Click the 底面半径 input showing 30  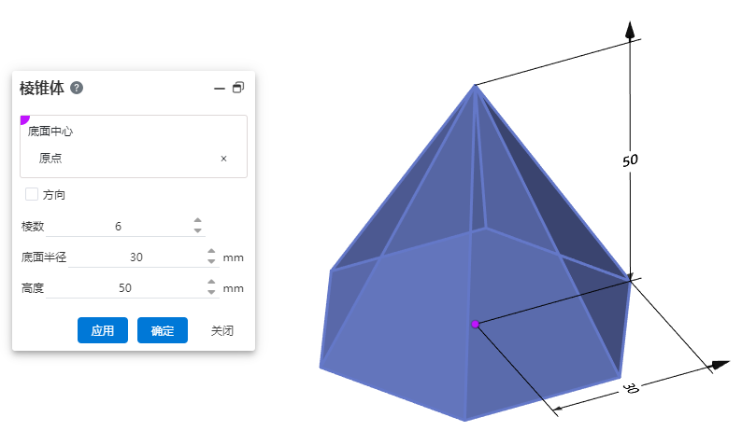click(136, 257)
